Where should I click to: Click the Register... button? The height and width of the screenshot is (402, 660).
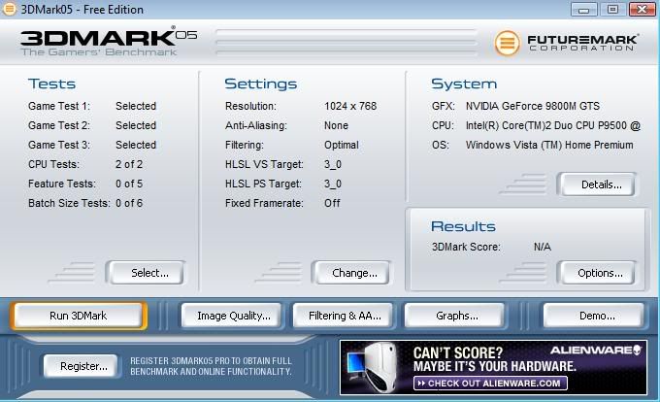tap(82, 366)
